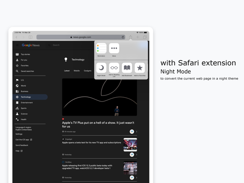The height and width of the screenshot is (183, 244).
Task: Select Business news section
Action: [x=22, y=91]
